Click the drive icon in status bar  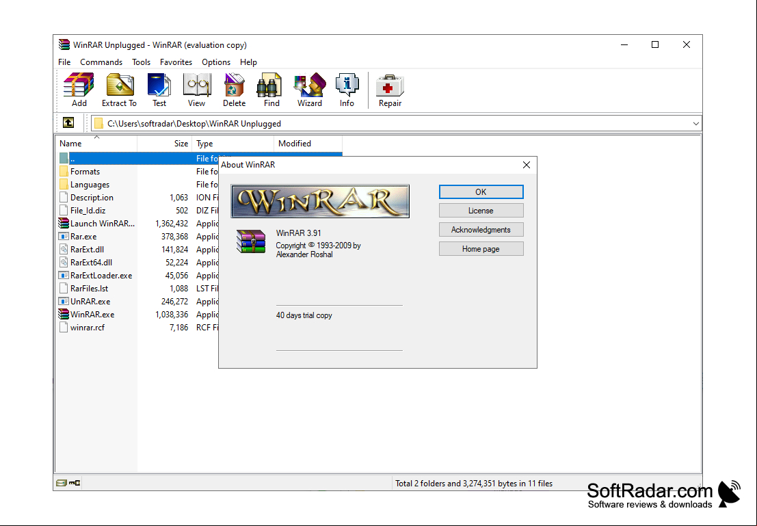(62, 482)
